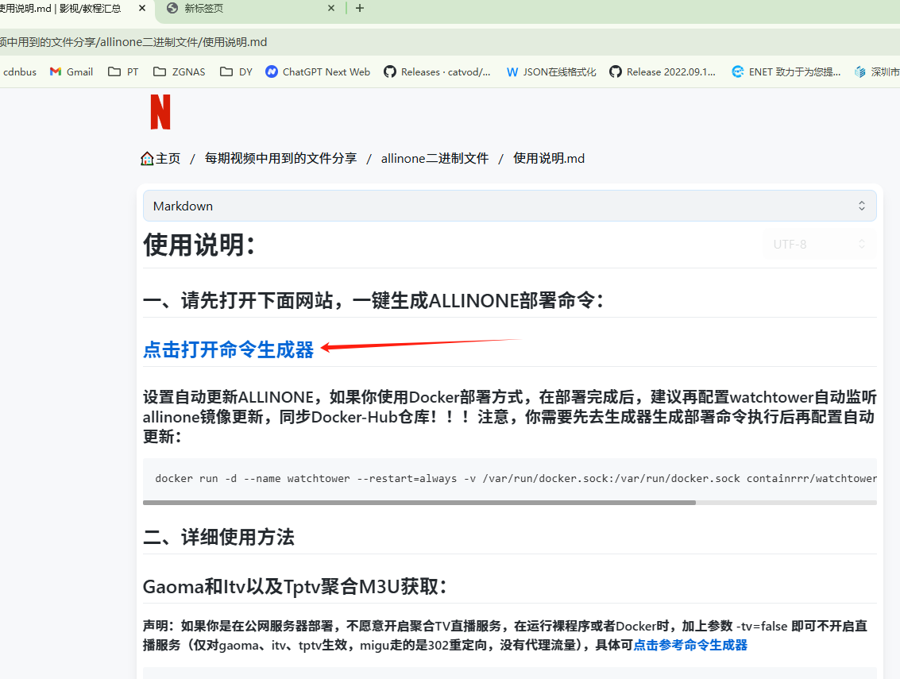Screen dimensions: 900x679
Task: Open the 点击打开命令生成器 link
Action: [228, 349]
